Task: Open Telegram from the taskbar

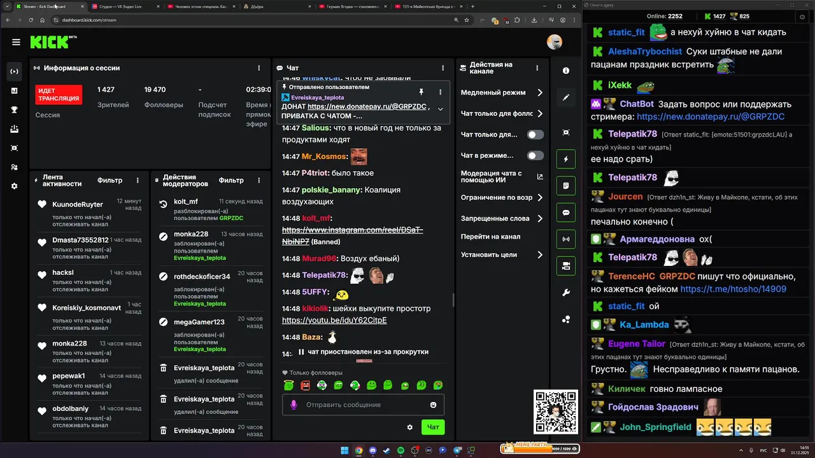Action: 457,450
